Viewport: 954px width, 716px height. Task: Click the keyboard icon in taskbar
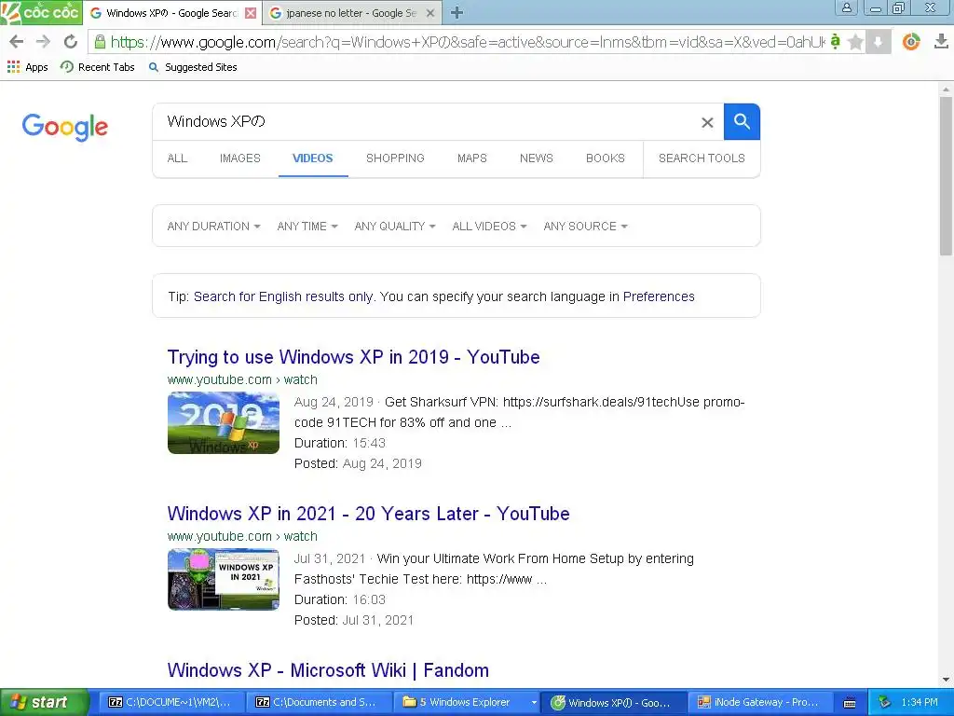[850, 703]
